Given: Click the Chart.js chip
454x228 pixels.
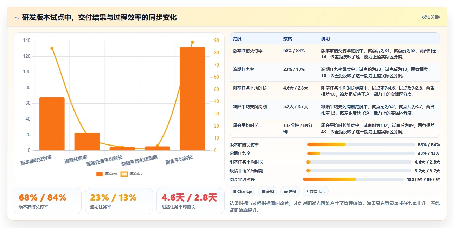Looking at the screenshot, I should [x=243, y=191].
